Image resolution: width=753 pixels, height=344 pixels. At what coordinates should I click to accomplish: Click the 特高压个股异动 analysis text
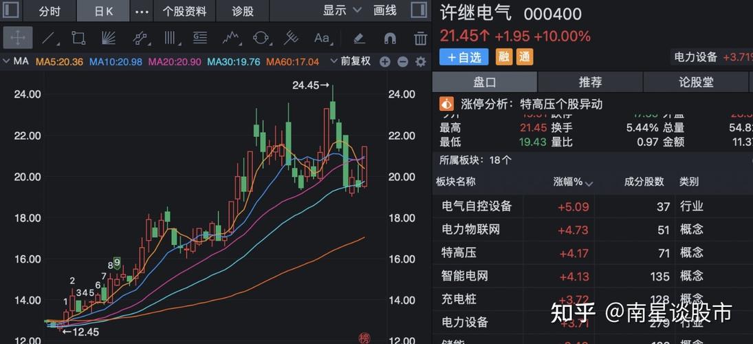[x=561, y=104]
